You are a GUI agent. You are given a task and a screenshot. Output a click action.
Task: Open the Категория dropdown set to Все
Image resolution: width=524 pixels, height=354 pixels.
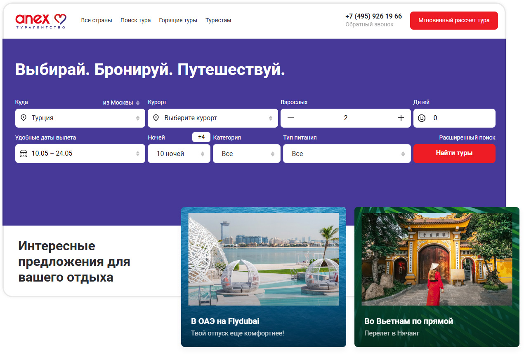[x=247, y=154]
